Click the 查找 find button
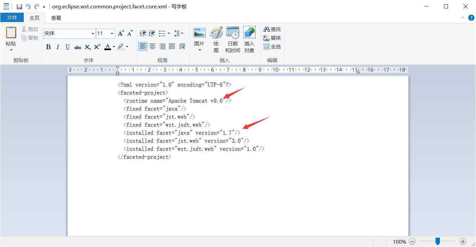This screenshot has height=247, width=476. pyautogui.click(x=272, y=29)
